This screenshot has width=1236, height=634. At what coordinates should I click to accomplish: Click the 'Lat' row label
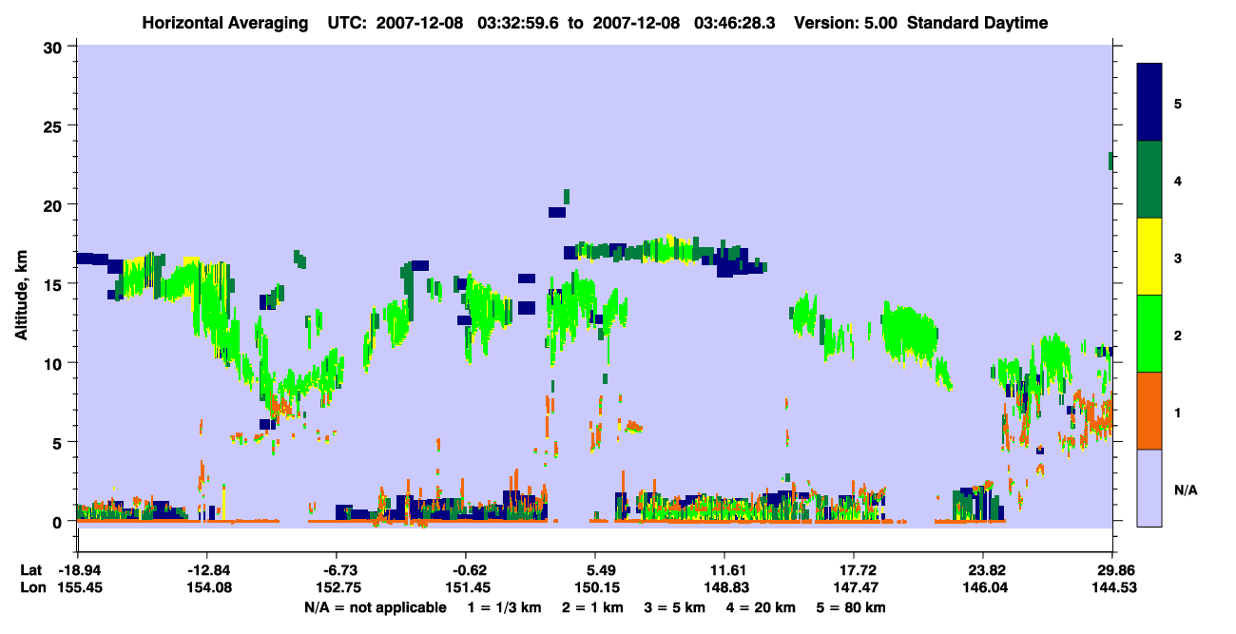pyautogui.click(x=31, y=570)
